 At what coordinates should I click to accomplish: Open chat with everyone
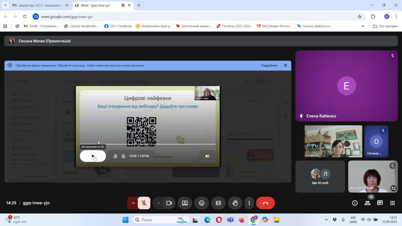pos(380,203)
